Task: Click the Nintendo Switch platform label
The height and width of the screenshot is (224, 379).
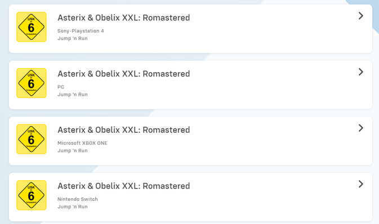Action: [78, 199]
